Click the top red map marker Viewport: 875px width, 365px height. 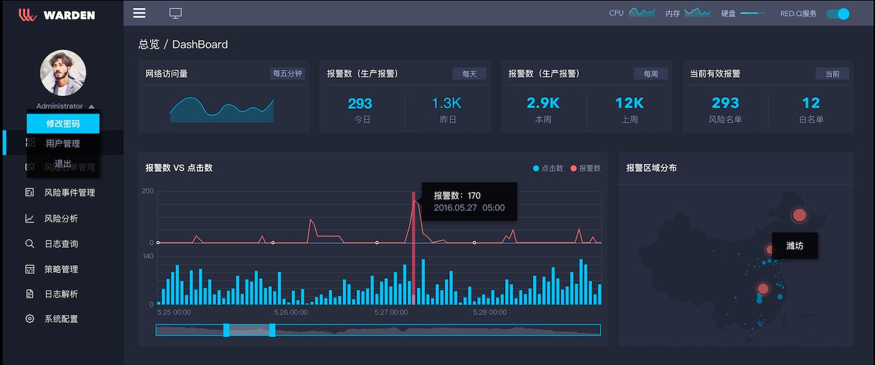point(800,215)
